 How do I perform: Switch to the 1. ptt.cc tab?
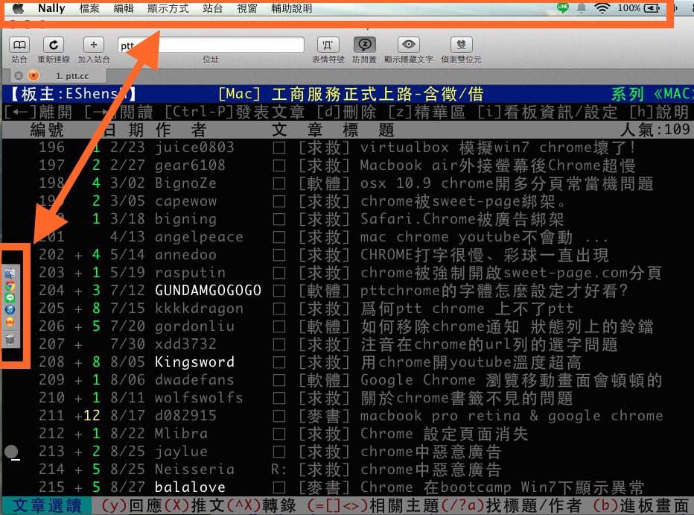click(x=72, y=76)
